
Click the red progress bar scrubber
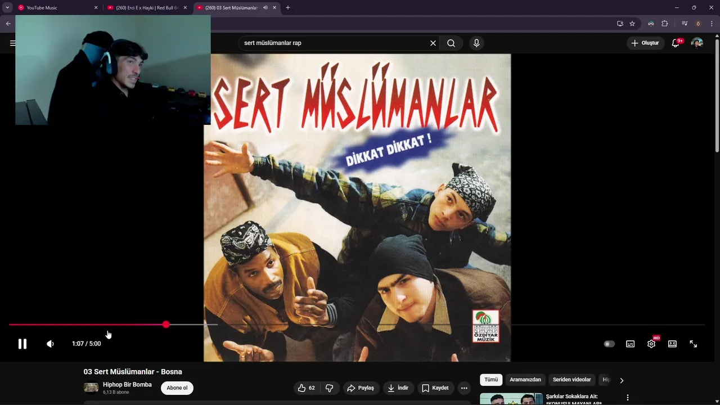[x=166, y=325]
